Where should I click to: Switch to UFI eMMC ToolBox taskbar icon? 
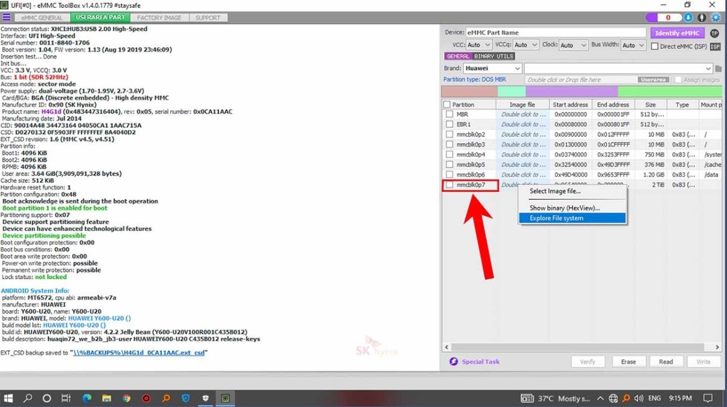point(225,399)
